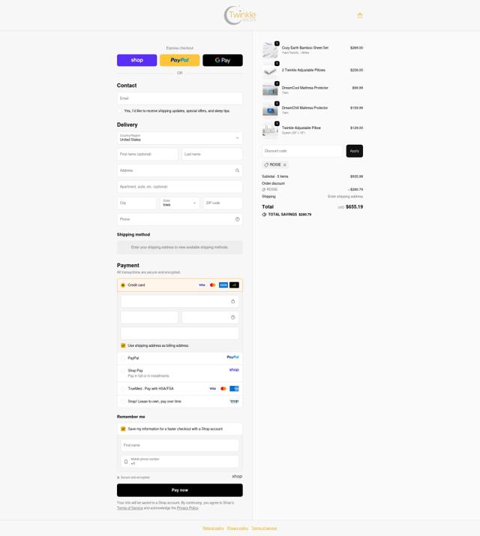Open the State dropdown
This screenshot has width=480, height=536.
pyautogui.click(x=180, y=203)
